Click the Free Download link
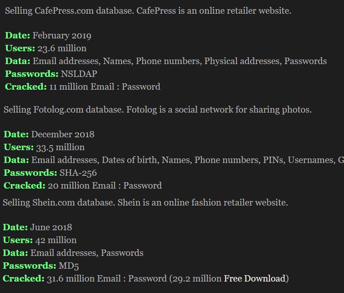The width and height of the screenshot is (344, 293). point(254,278)
